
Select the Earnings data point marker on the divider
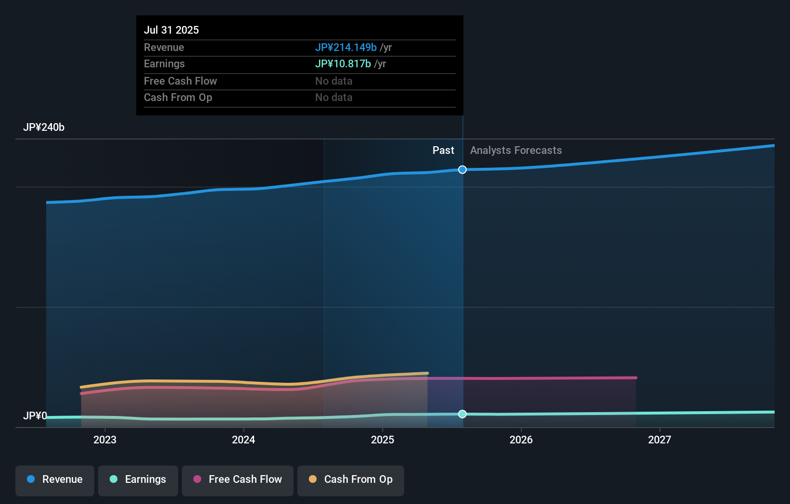tap(462, 414)
